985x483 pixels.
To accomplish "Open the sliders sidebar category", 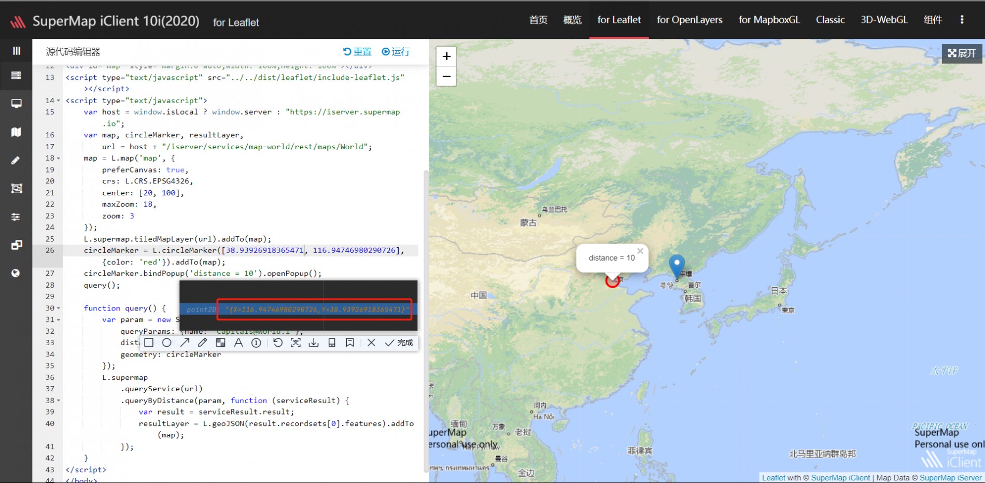I will click(16, 217).
